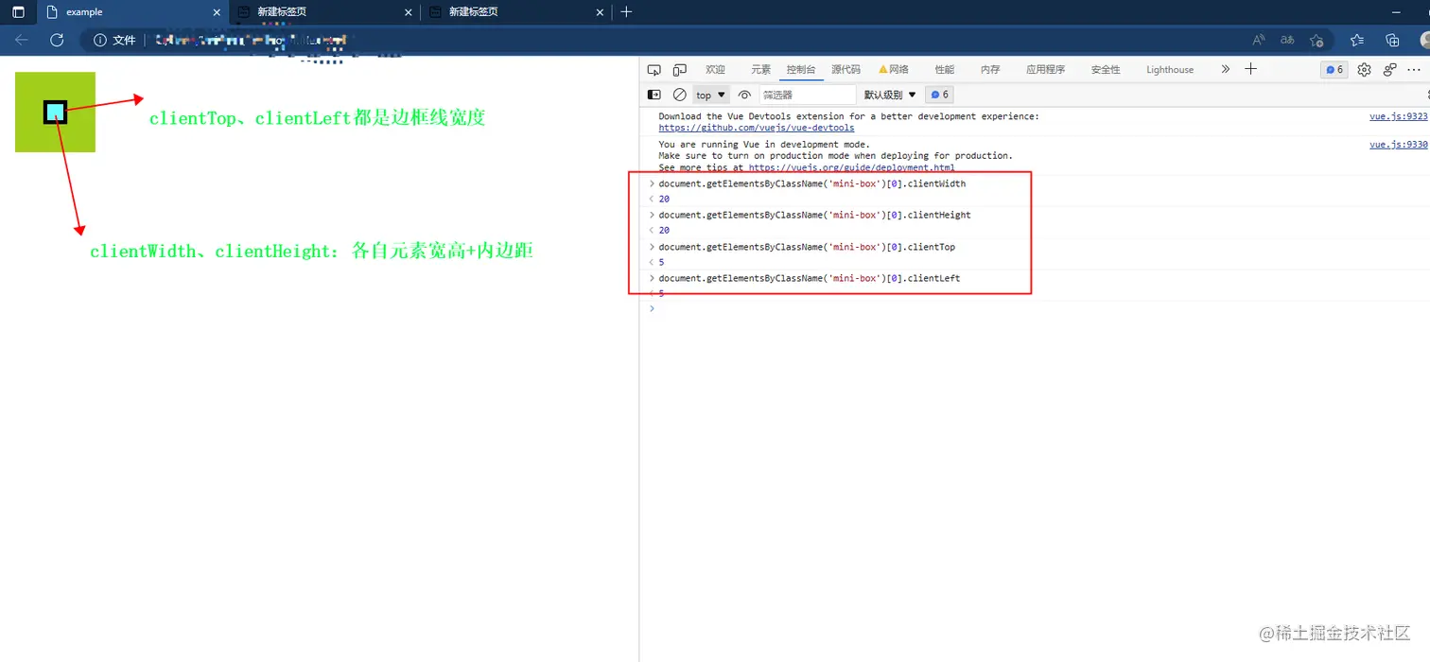This screenshot has width=1430, height=662.
Task: Click the console clientHeight command line
Action: pyautogui.click(x=814, y=215)
